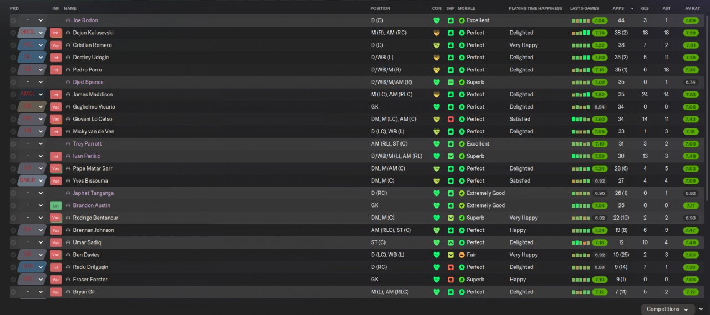The width and height of the screenshot is (710, 315).
Task: Sort by the POSITION column header
Action: pyautogui.click(x=381, y=8)
